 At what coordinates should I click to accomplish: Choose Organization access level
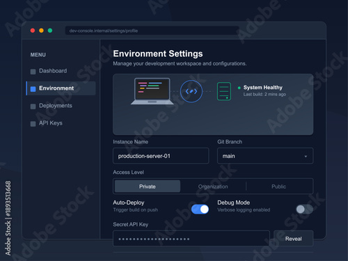213,187
